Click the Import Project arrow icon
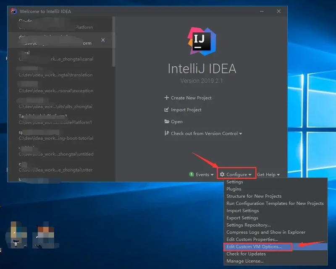The image size is (336, 269). pyautogui.click(x=167, y=110)
